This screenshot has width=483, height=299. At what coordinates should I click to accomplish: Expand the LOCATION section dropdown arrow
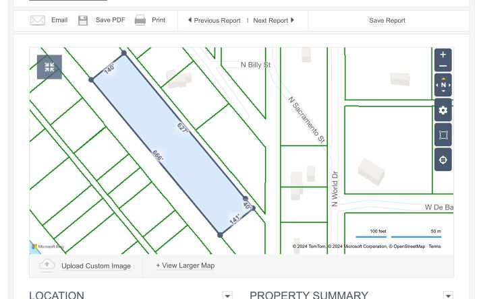tap(227, 296)
